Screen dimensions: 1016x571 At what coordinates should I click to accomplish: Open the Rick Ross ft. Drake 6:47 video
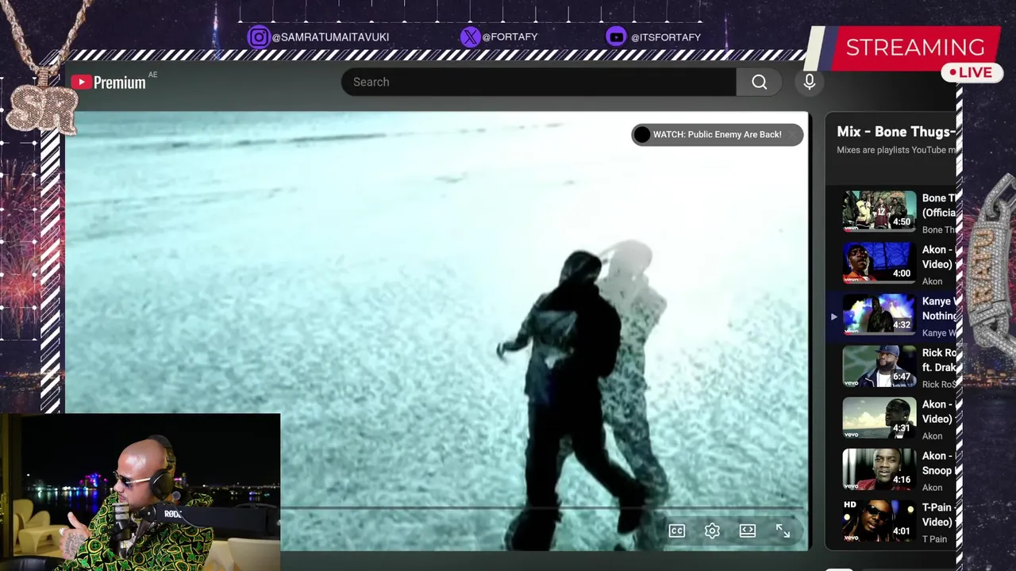(879, 365)
